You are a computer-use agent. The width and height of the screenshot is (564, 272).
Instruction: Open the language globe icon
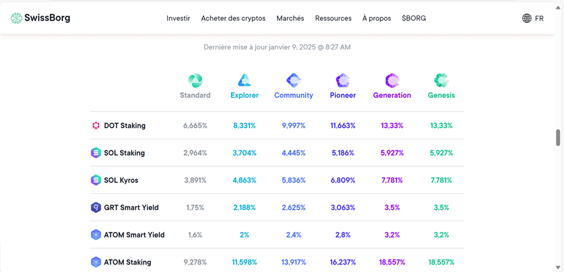(x=526, y=18)
